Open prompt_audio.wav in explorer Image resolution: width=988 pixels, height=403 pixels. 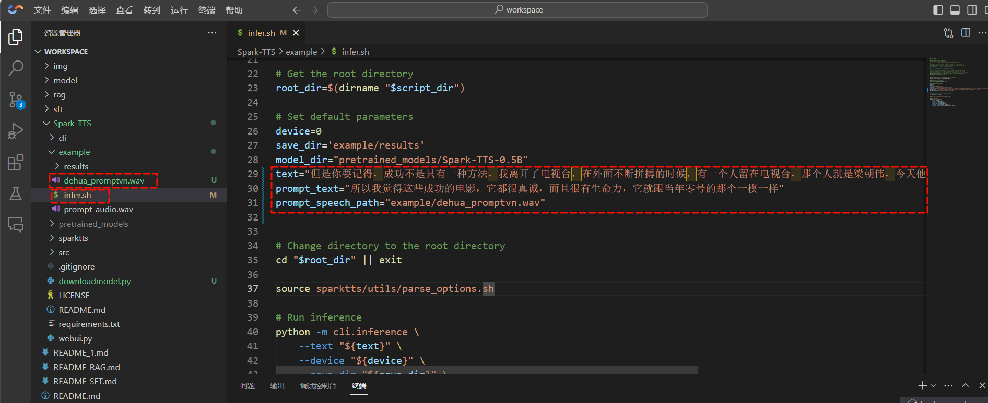(129, 209)
